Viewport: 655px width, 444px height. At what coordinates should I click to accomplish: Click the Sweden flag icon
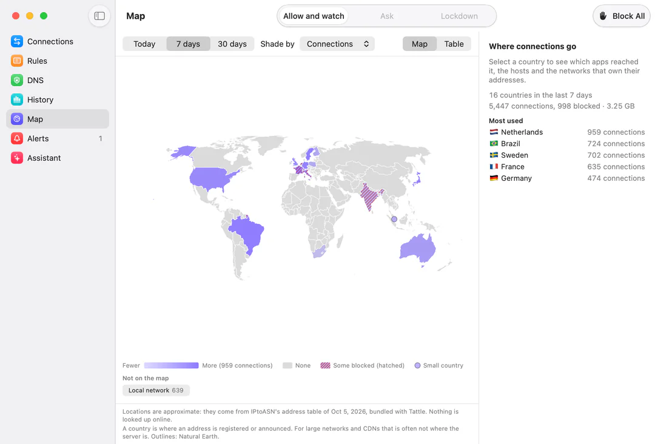tap(494, 155)
